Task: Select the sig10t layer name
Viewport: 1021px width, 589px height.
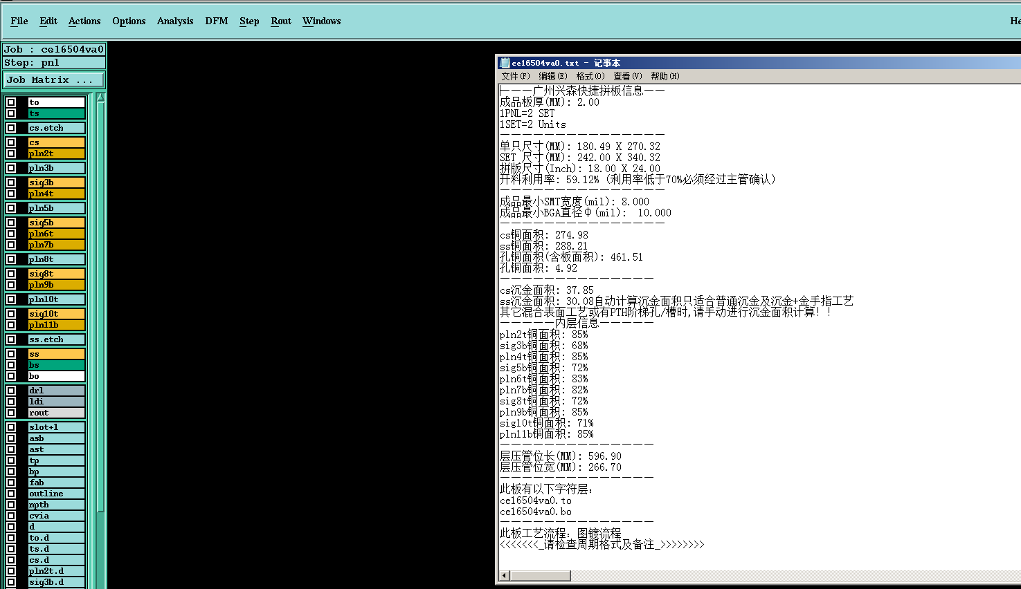Action: click(56, 314)
